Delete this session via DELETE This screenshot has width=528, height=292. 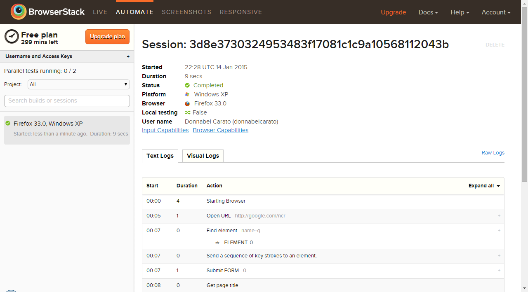tap(495, 45)
